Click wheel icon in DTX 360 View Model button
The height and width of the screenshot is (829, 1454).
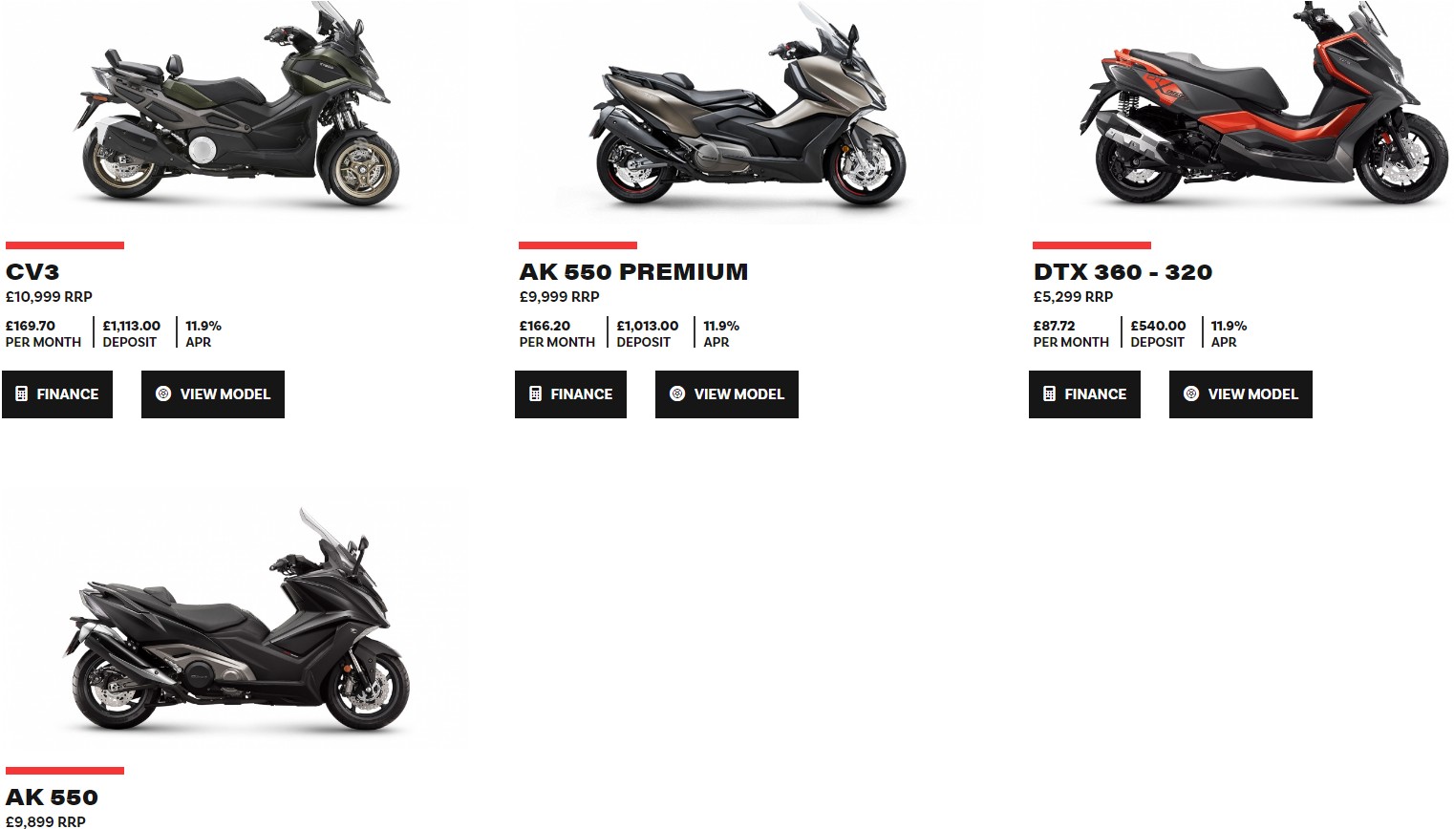tap(1191, 393)
